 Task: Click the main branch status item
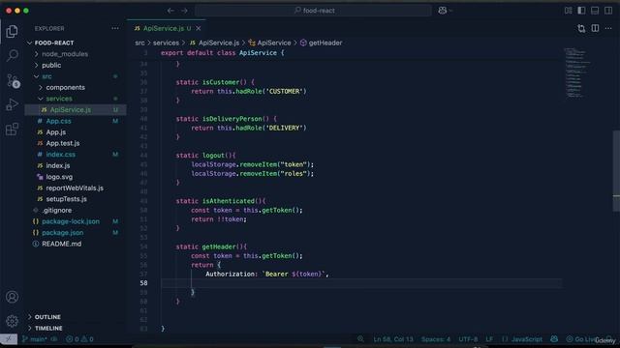point(35,339)
